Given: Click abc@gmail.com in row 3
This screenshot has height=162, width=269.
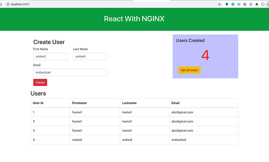Looking at the screenshot, I should [x=182, y=131].
